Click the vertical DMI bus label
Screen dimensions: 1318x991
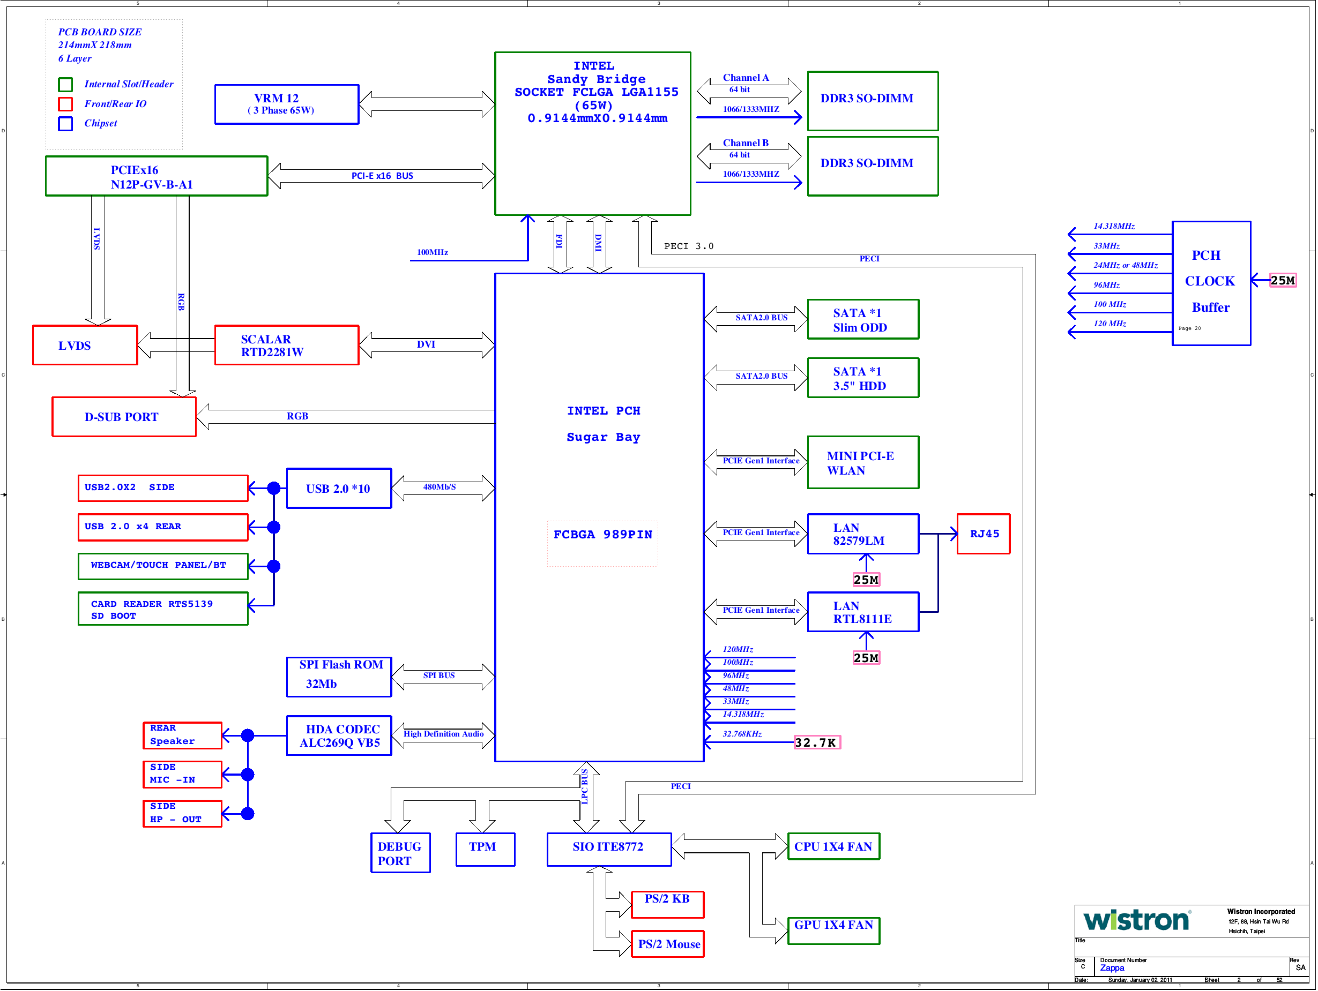tap(598, 242)
